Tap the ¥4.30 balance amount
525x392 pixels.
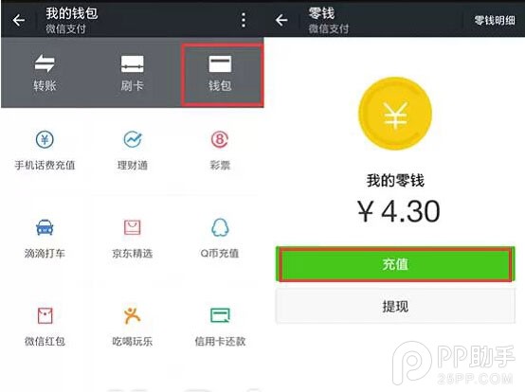coord(398,211)
